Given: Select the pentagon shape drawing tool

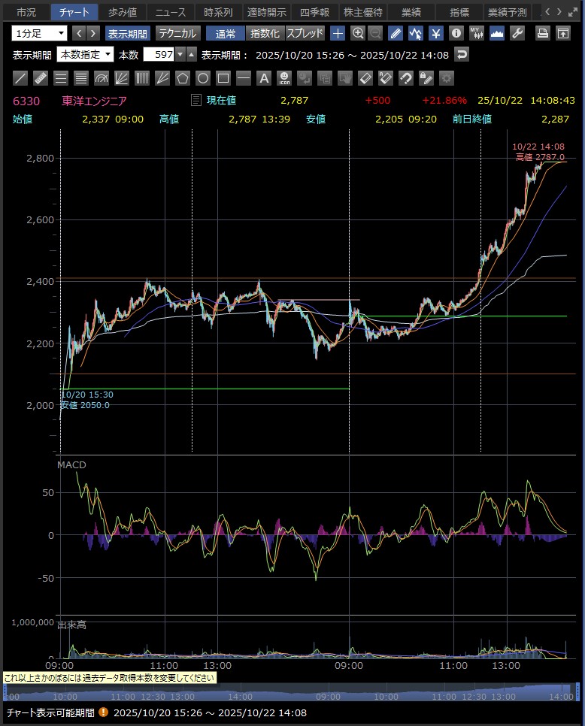Looking at the screenshot, I should (x=183, y=78).
